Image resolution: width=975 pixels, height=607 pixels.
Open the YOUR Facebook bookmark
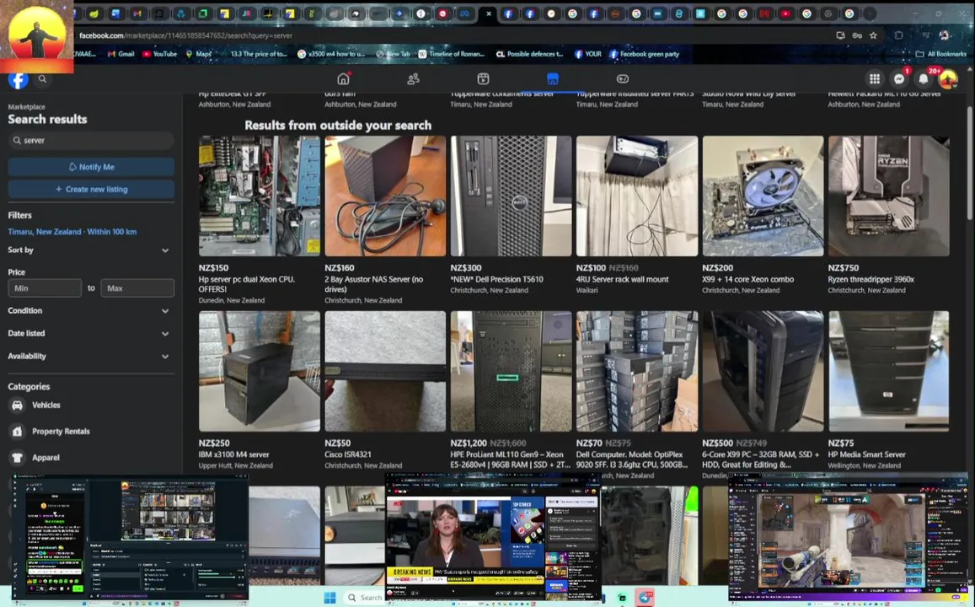[x=587, y=54]
